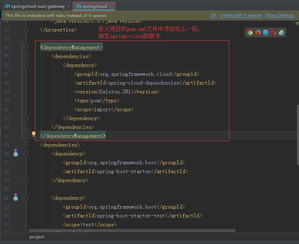Toggle fold end marker on line 32
The image size is (299, 244).
pyautogui.click(x=26, y=30)
